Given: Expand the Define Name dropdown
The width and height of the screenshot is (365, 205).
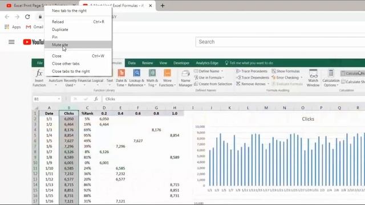Looking at the screenshot, I should [222, 71].
